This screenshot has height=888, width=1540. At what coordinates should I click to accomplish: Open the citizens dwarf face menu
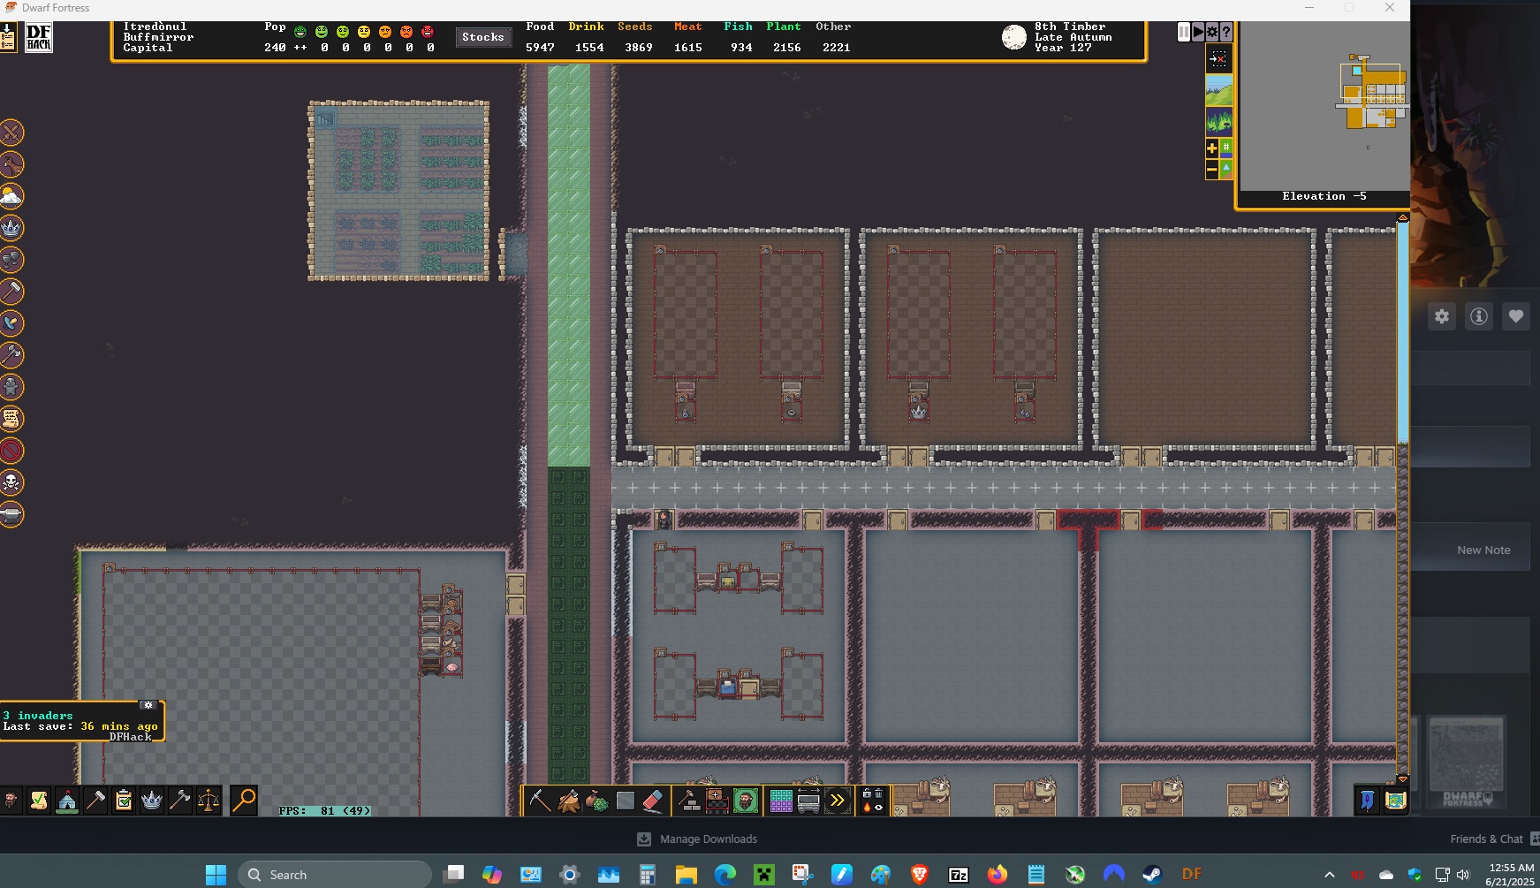click(11, 801)
